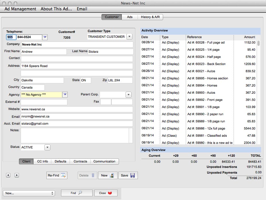266x200 pixels.
Task: Click the Delete button with trash icon
Action: click(x=87, y=175)
